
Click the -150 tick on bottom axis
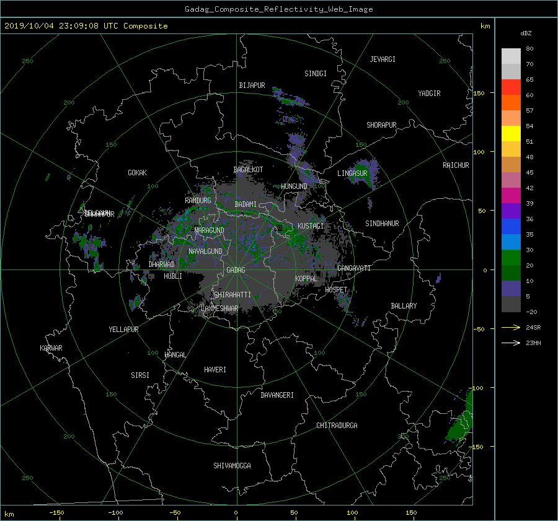[x=56, y=512]
